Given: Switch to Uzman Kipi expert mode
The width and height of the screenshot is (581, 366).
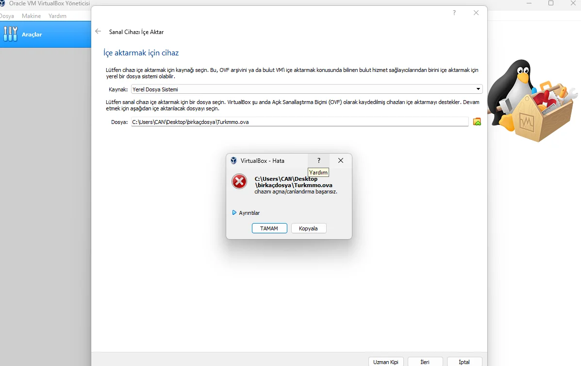Looking at the screenshot, I should [386, 362].
